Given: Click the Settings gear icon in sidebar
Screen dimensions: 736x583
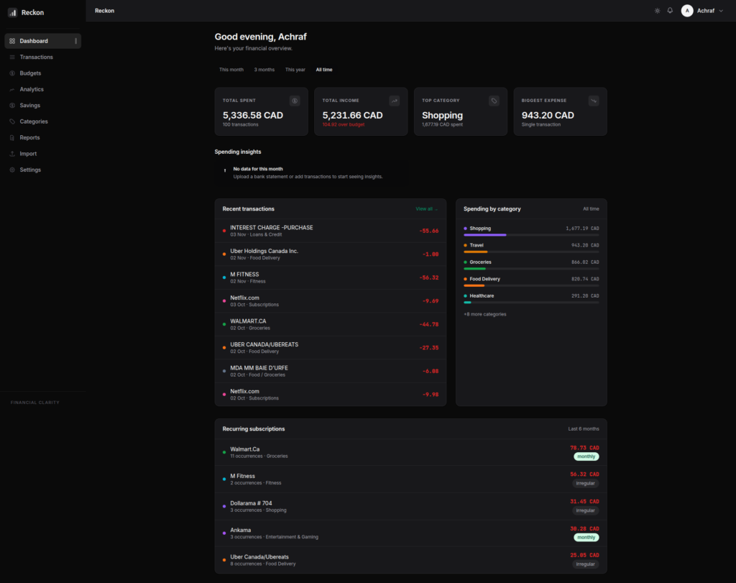Looking at the screenshot, I should [12, 170].
